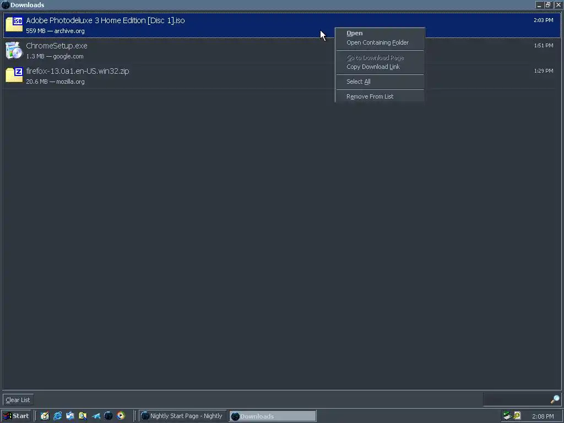The height and width of the screenshot is (423, 564).
Task: Click the 1:29 PM download time
Action: [544, 71]
